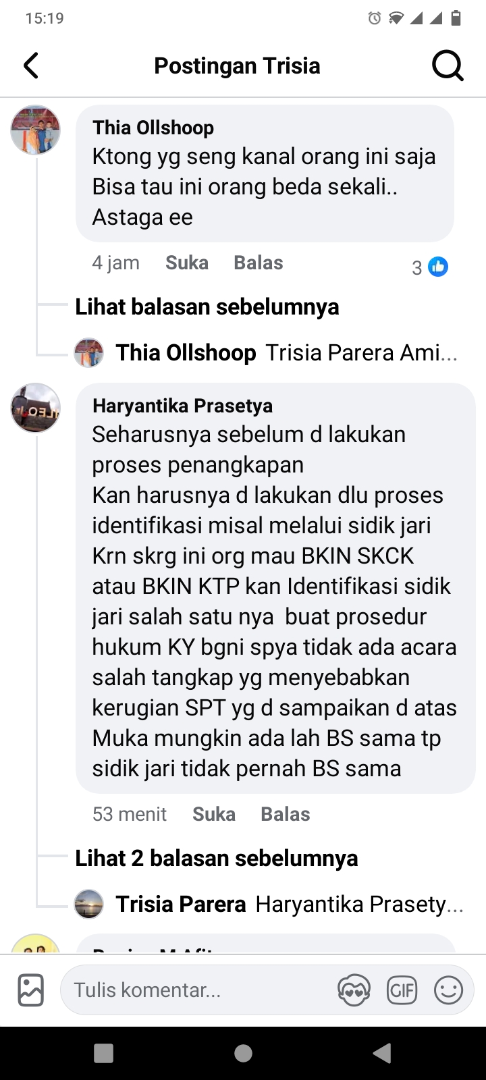This screenshot has width=486, height=1080.
Task: Tap the Android recent apps square
Action: (103, 1053)
